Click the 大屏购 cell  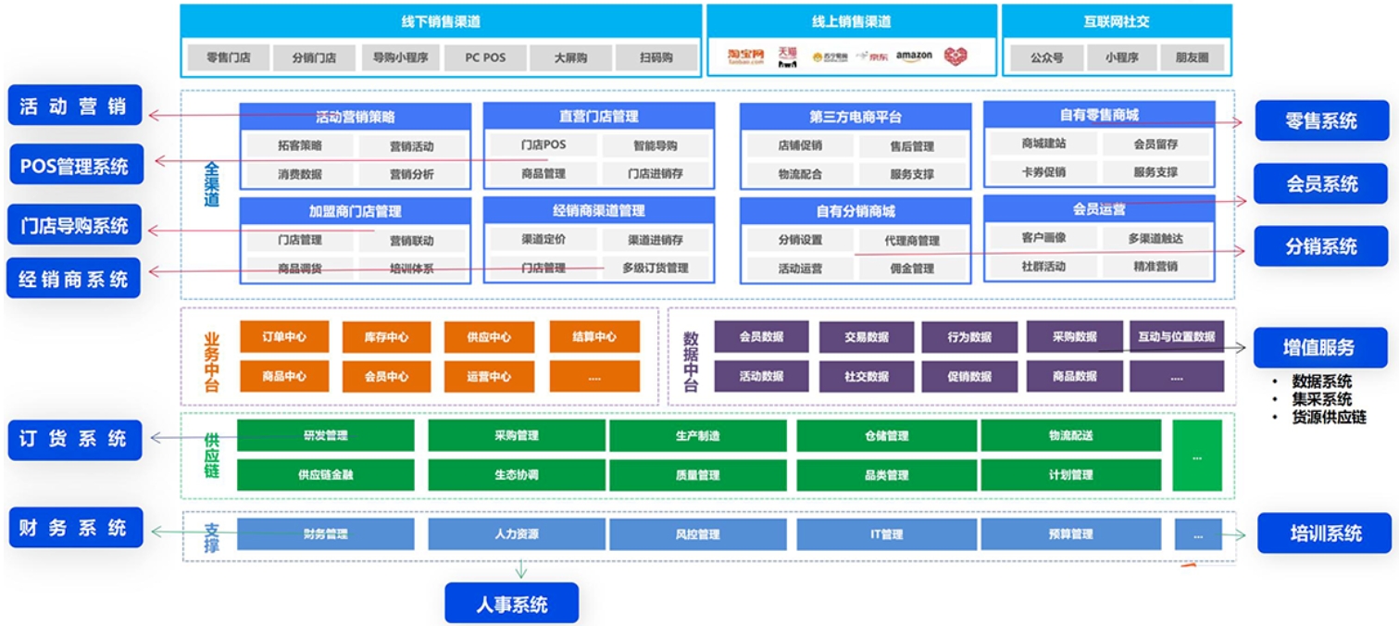point(570,57)
